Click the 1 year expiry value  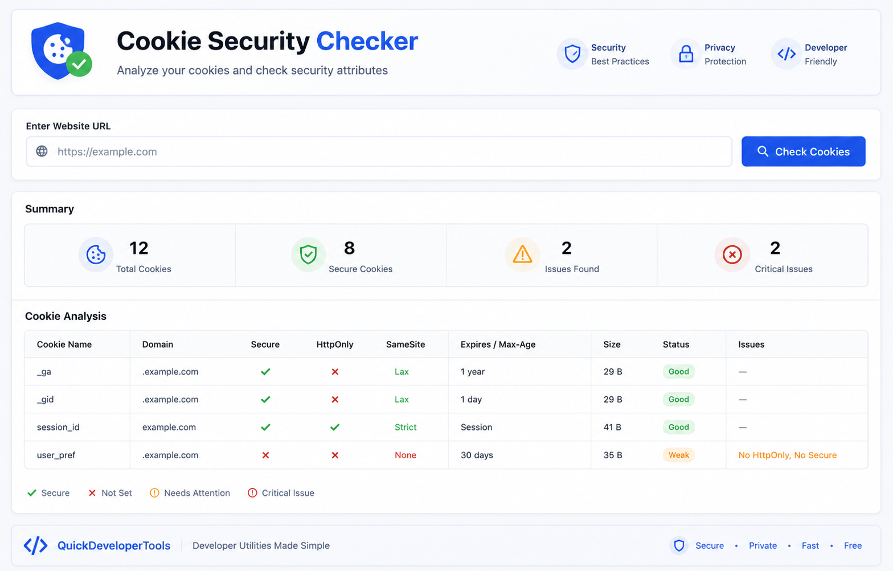473,372
